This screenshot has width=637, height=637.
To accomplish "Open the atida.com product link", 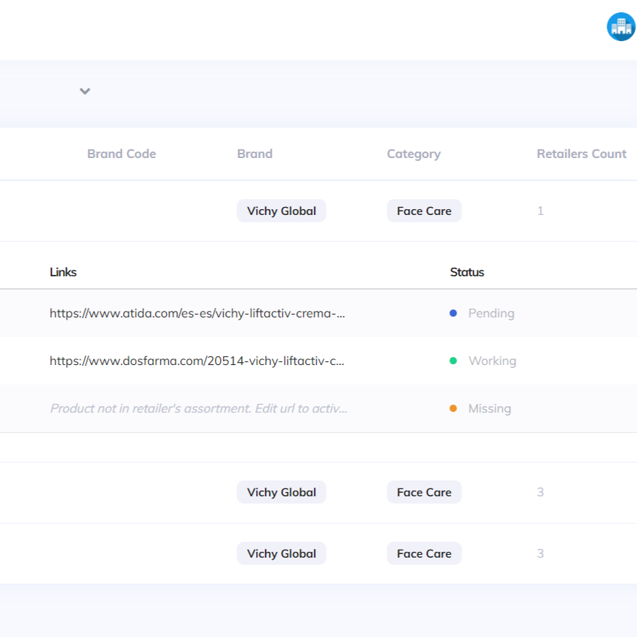I will point(198,313).
